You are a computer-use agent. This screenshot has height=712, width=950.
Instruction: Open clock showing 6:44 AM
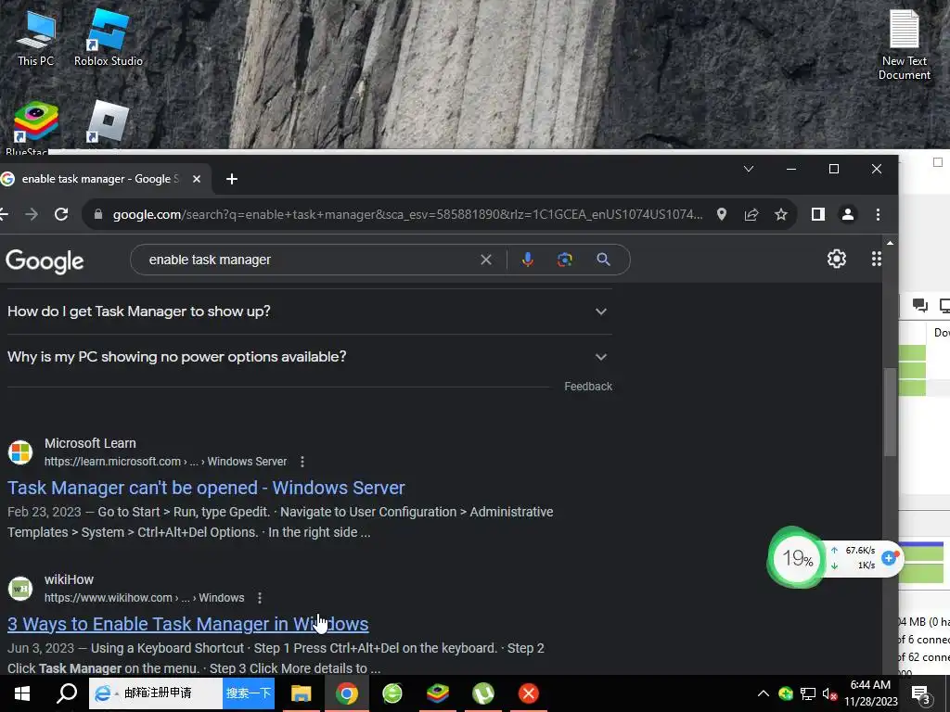pos(870,693)
